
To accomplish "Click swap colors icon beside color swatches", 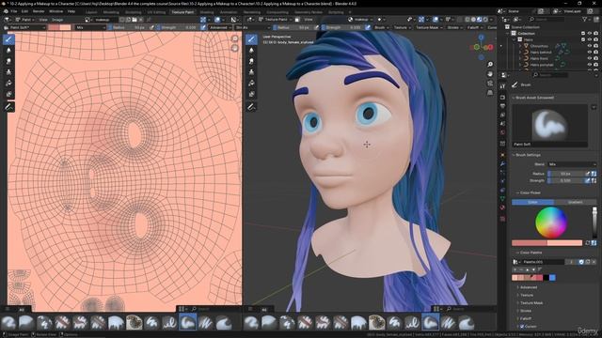I will click(x=587, y=242).
